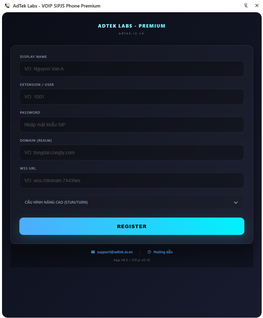Open the support@adtek.io.vn email link

pos(115,252)
